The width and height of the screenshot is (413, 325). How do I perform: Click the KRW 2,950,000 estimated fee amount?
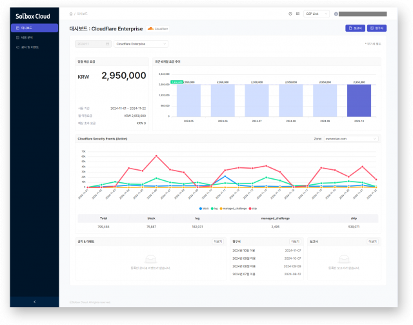coord(123,76)
